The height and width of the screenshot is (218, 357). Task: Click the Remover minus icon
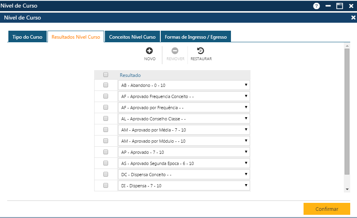(175, 51)
